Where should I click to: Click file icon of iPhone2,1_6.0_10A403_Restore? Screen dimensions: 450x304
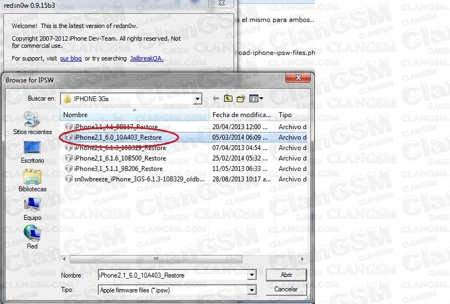pos(69,137)
